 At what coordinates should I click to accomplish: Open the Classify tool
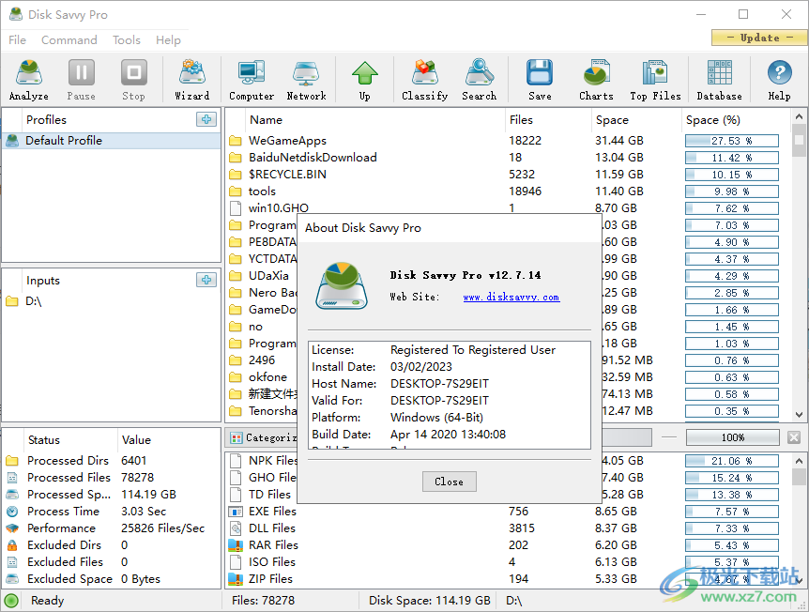pyautogui.click(x=424, y=80)
